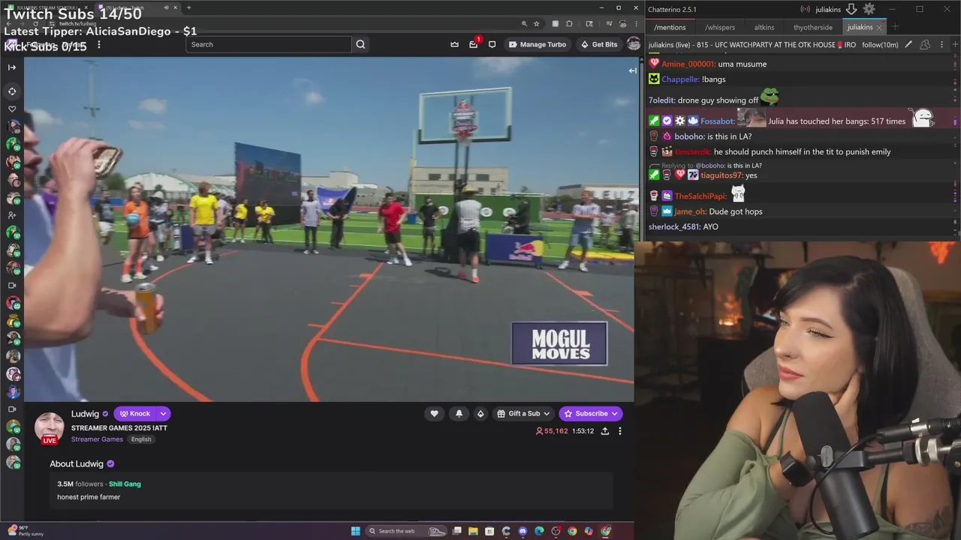Click the Hype Chat icon beside the bell
Viewport: 961px width, 540px height.
coord(480,413)
